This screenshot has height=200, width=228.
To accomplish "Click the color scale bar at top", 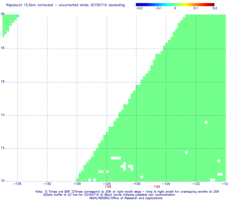I will point(175,5).
